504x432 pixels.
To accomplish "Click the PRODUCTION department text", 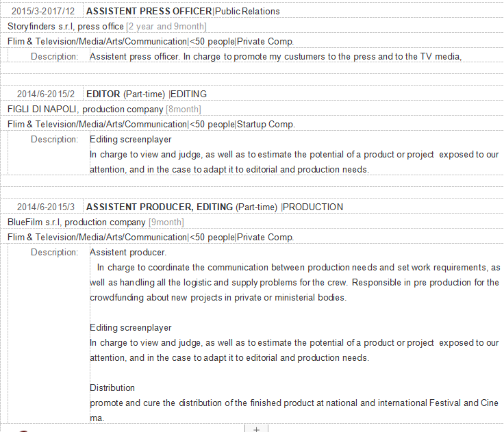I will tap(314, 207).
